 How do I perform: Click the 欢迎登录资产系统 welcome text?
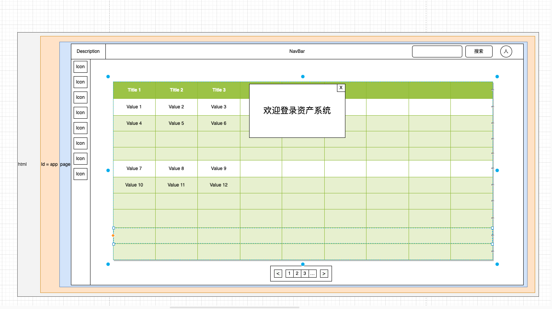297,111
